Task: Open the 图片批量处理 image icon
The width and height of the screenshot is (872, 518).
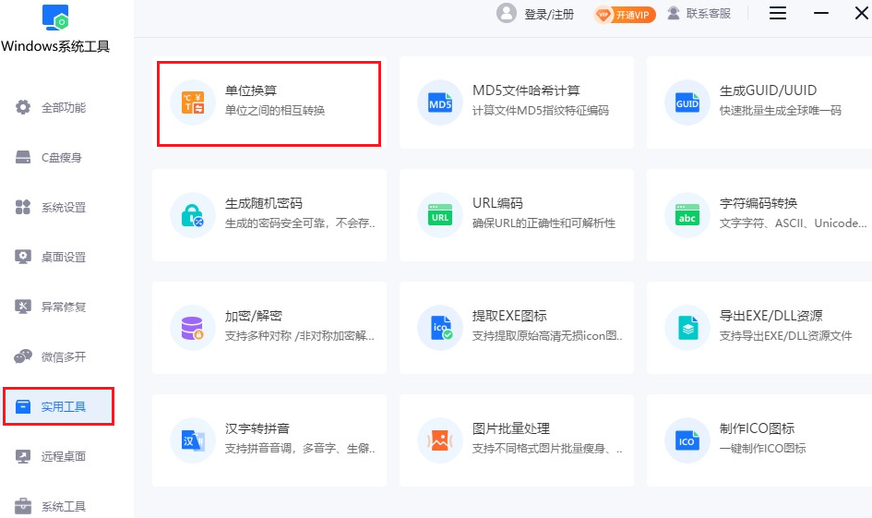Action: pyautogui.click(x=440, y=440)
